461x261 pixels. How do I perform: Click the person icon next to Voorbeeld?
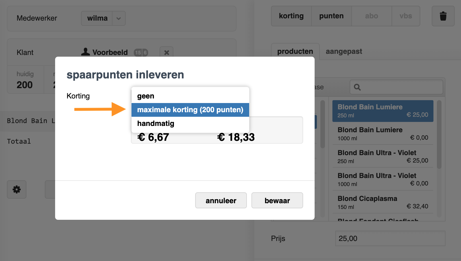click(85, 52)
